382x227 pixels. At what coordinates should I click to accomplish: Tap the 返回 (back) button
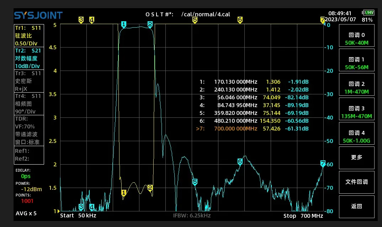(356, 206)
